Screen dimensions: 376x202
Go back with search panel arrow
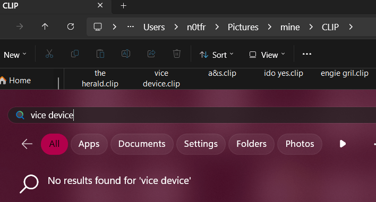click(27, 144)
